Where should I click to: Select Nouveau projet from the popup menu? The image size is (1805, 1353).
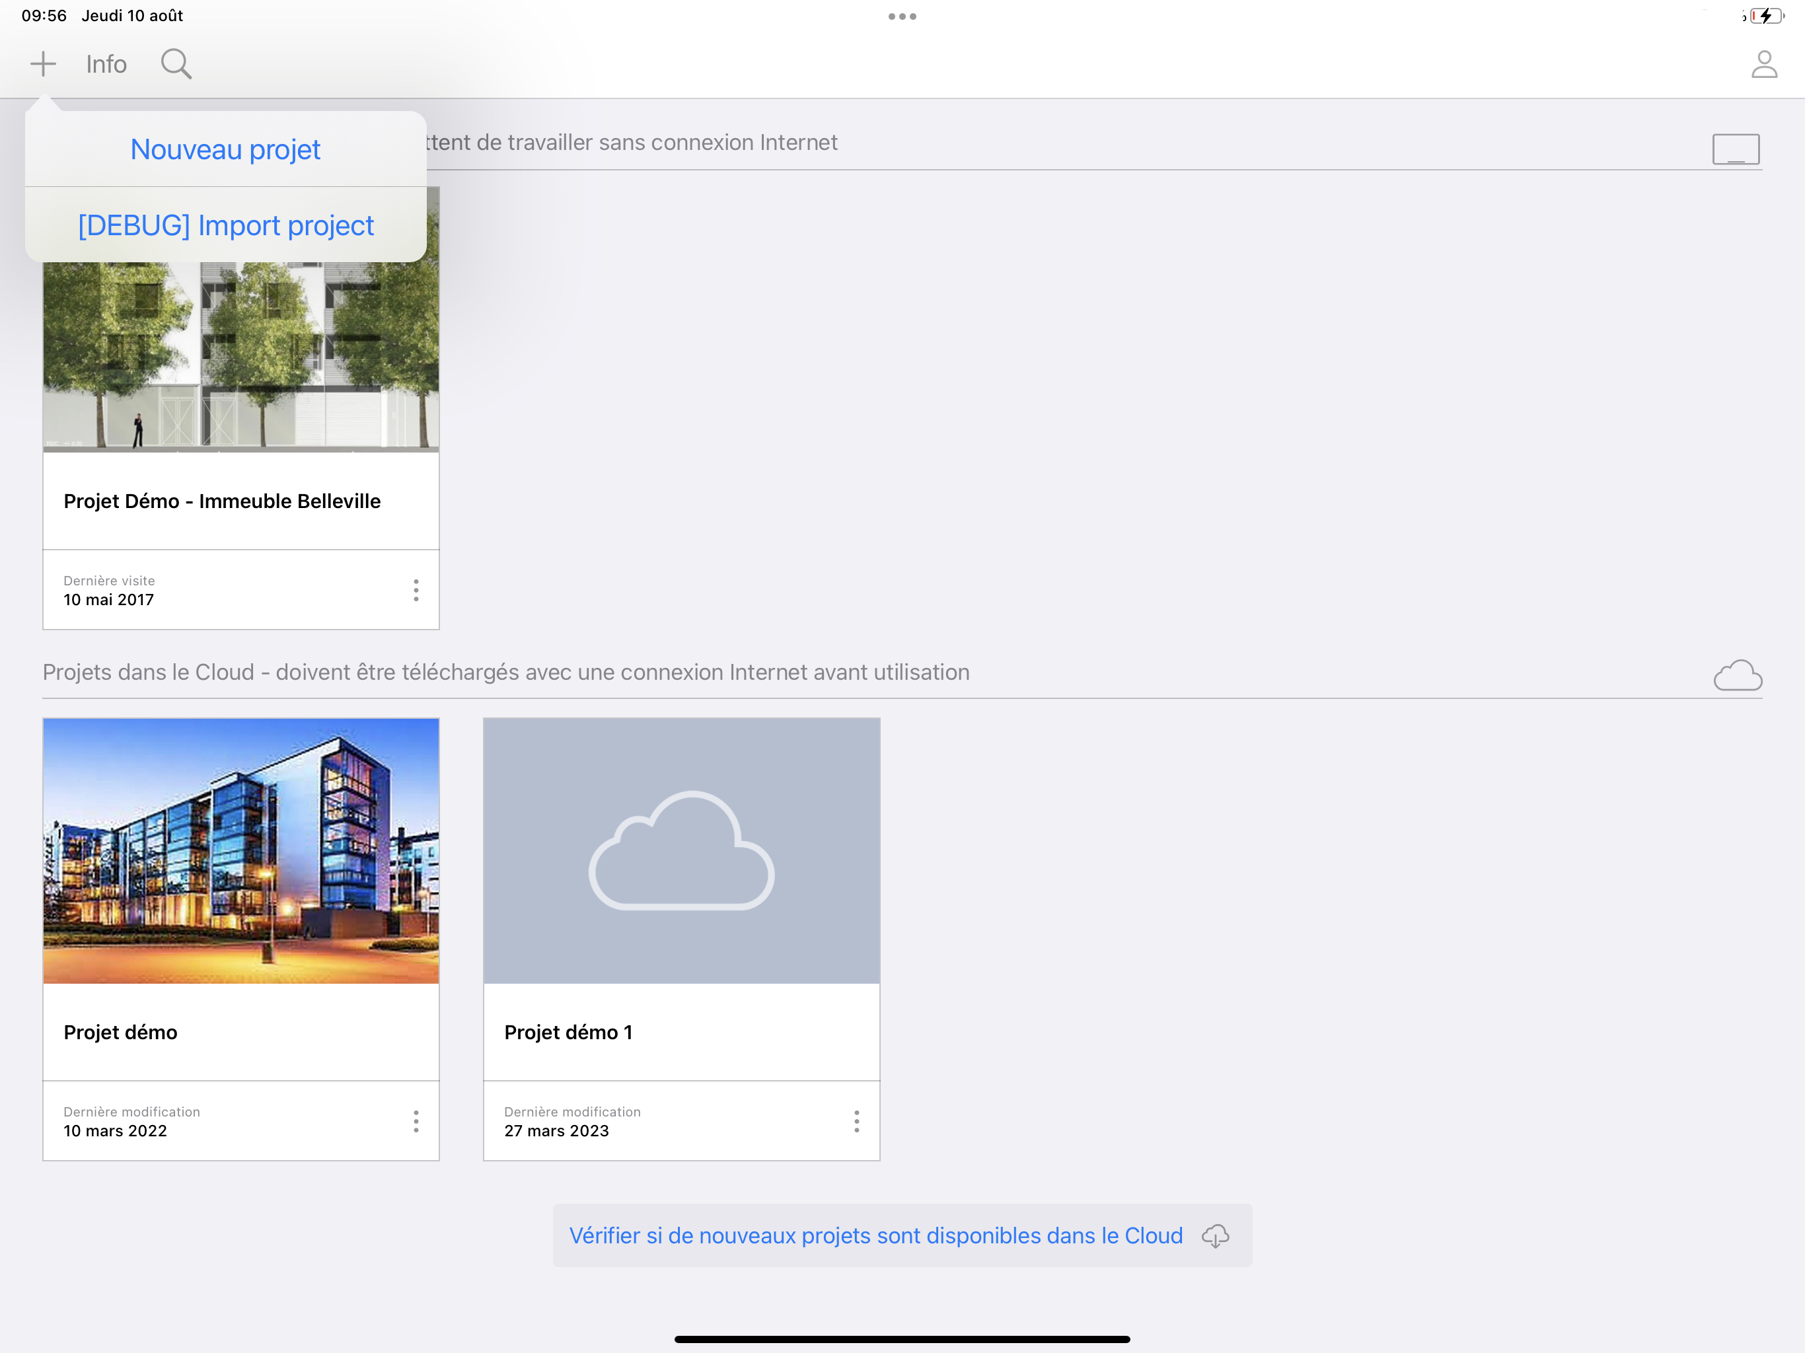tap(225, 149)
